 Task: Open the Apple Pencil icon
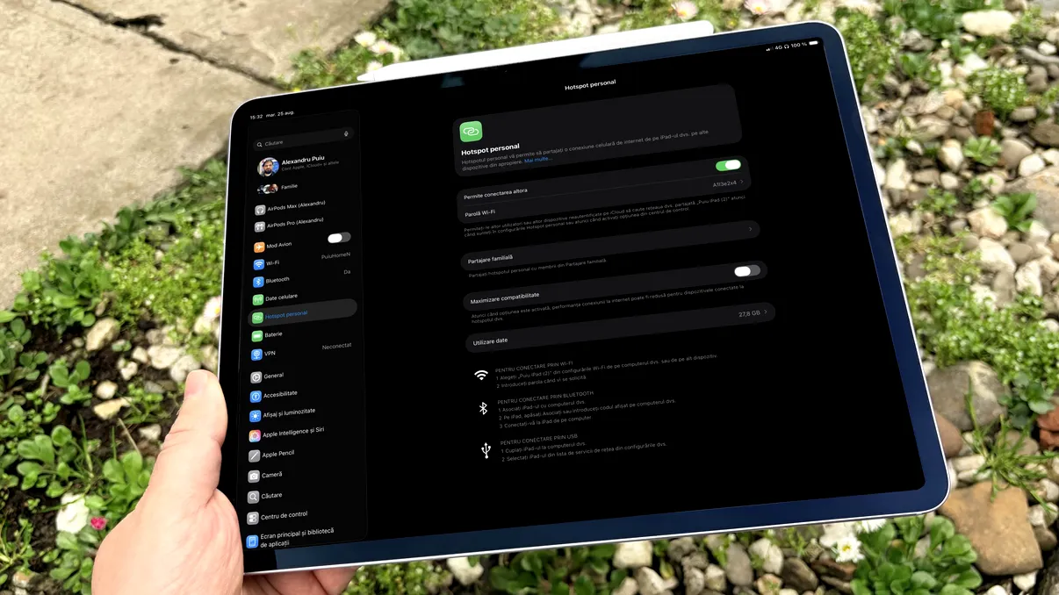(254, 456)
